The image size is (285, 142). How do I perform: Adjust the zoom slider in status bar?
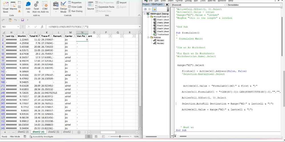[120, 137]
